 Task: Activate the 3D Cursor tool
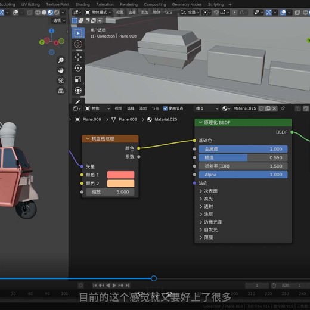(78, 44)
